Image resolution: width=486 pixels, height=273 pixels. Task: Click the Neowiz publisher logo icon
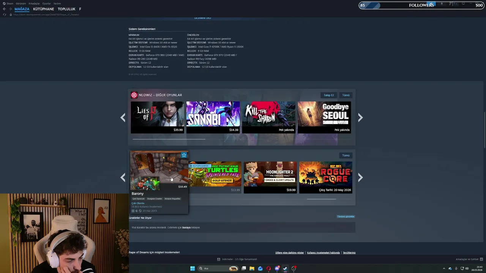pyautogui.click(x=134, y=95)
